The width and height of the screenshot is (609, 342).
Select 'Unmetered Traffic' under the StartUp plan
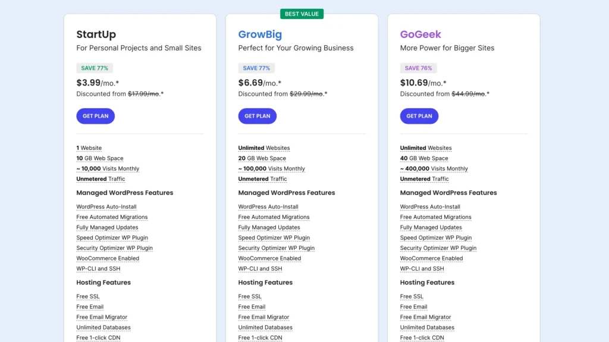[x=101, y=179]
